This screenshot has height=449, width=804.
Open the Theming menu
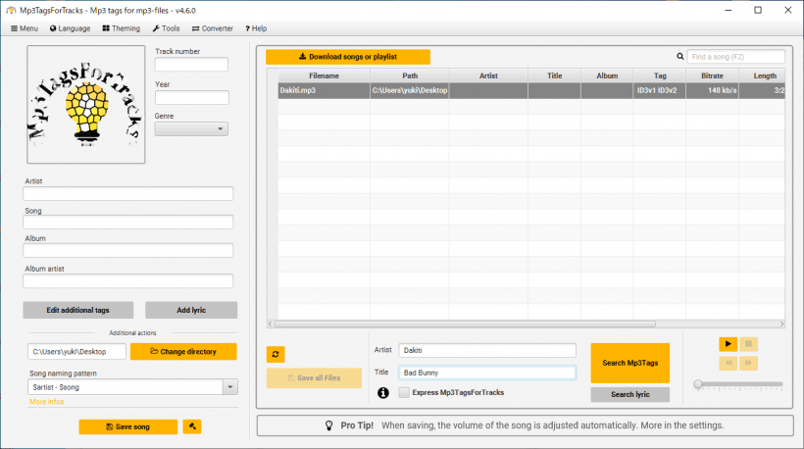click(x=121, y=28)
